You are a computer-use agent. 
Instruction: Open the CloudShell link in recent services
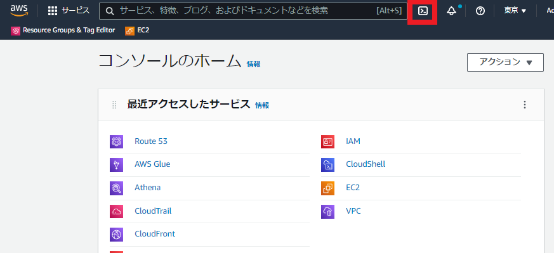tap(366, 164)
